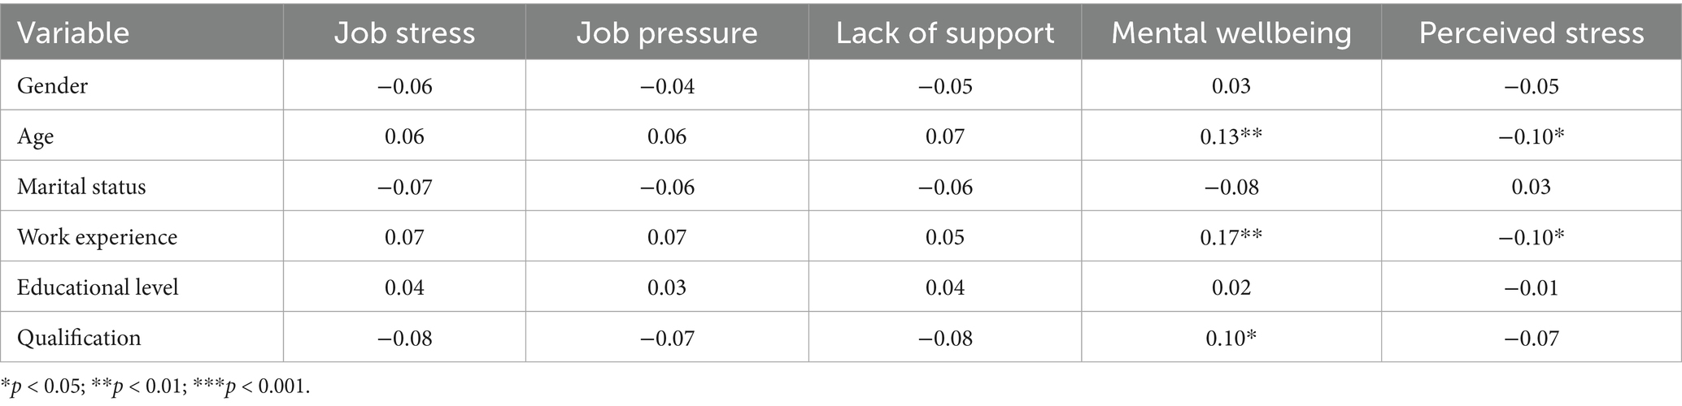
Task: Select the Age row label
Action: [36, 136]
